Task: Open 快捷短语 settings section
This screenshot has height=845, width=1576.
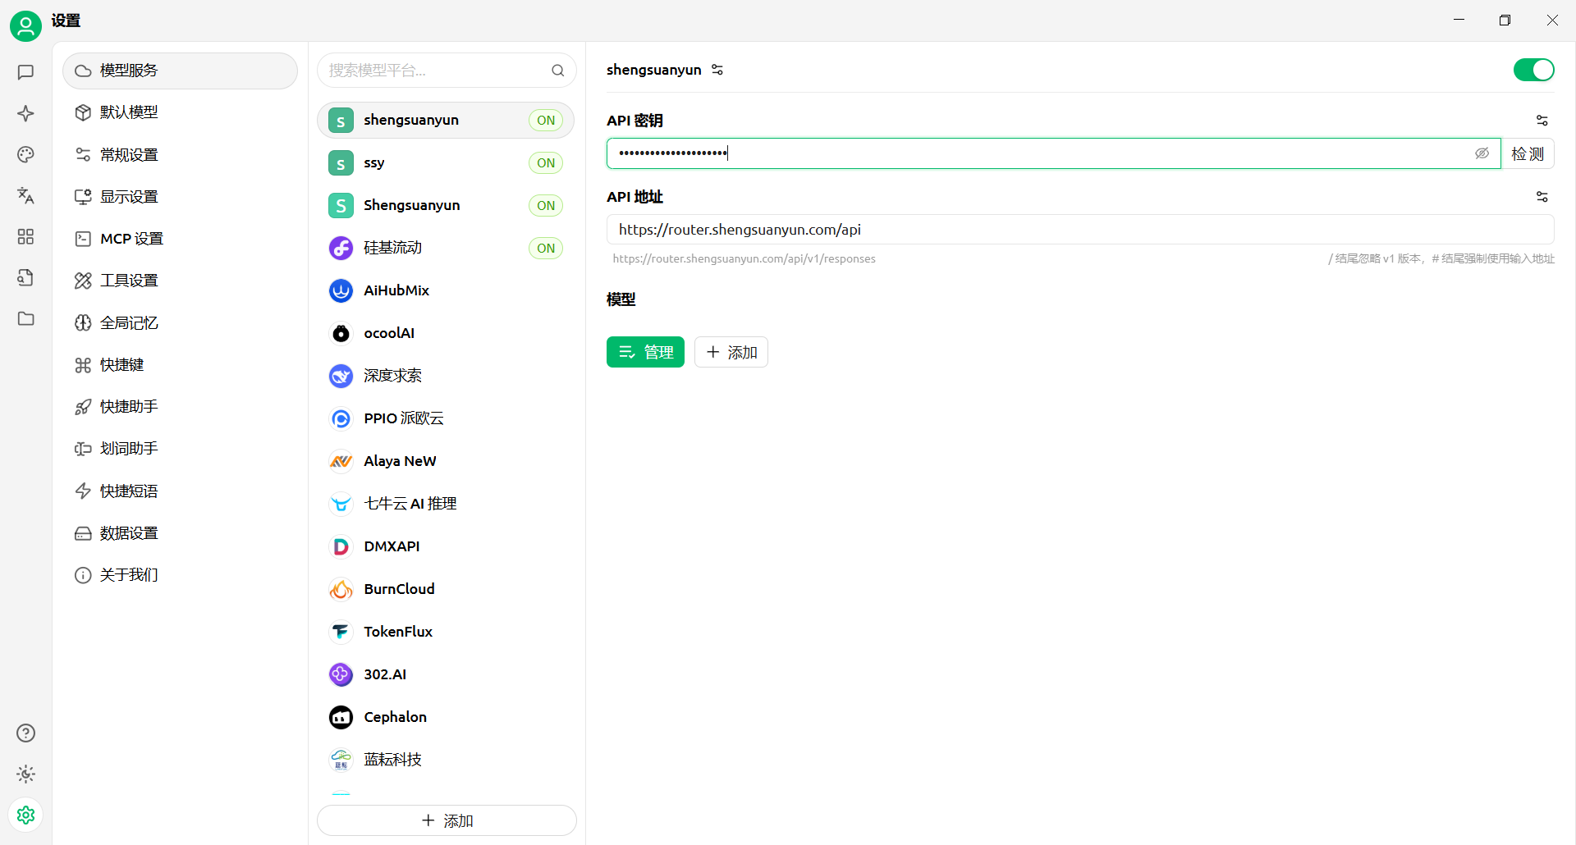Action: tap(180, 491)
